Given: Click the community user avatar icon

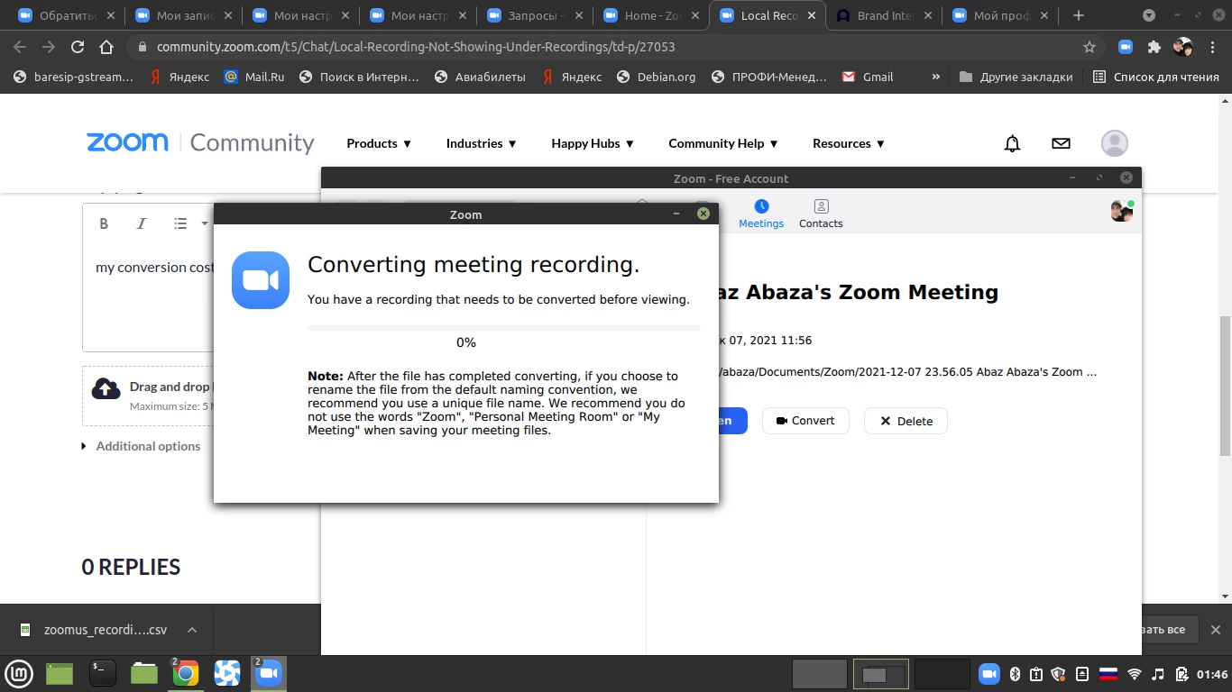Looking at the screenshot, I should click(x=1115, y=143).
